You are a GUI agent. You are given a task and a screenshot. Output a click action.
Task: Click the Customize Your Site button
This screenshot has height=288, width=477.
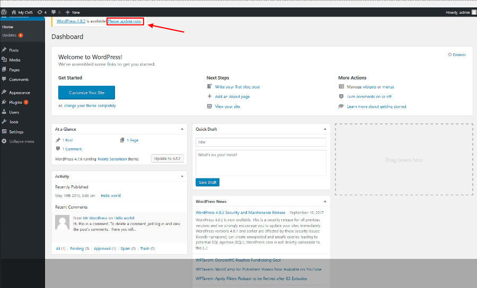pos(87,93)
